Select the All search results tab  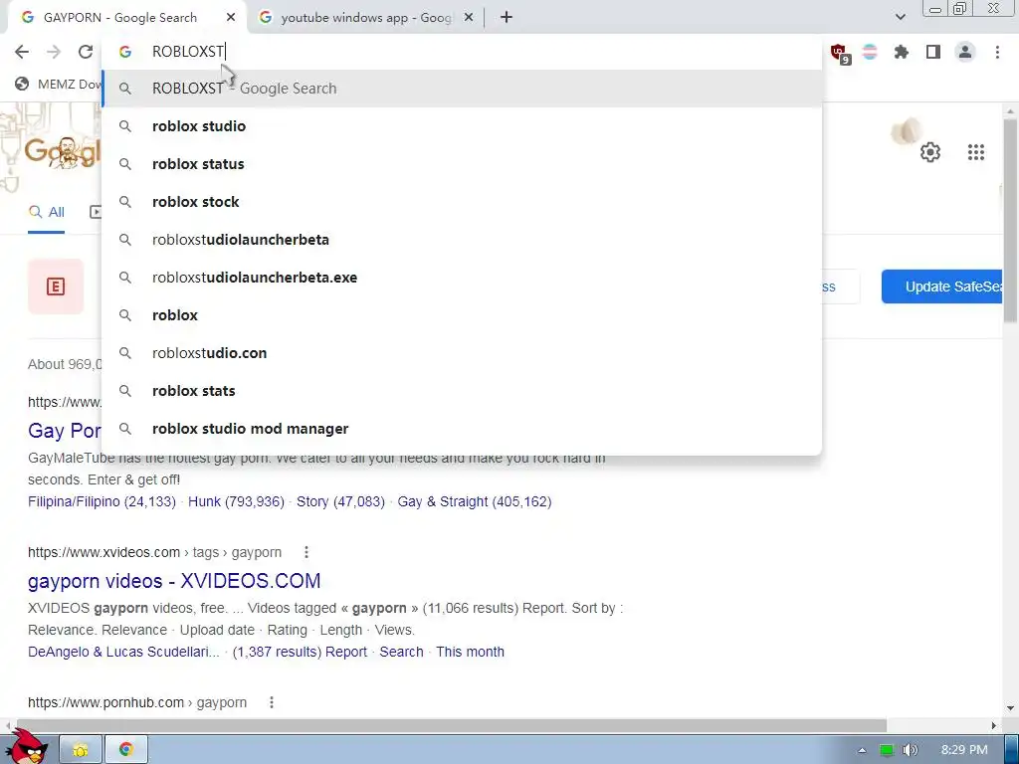click(x=46, y=213)
